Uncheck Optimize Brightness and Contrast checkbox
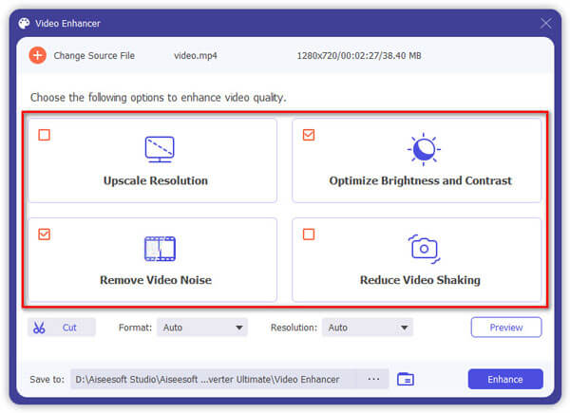The width and height of the screenshot is (570, 413). coord(309,135)
